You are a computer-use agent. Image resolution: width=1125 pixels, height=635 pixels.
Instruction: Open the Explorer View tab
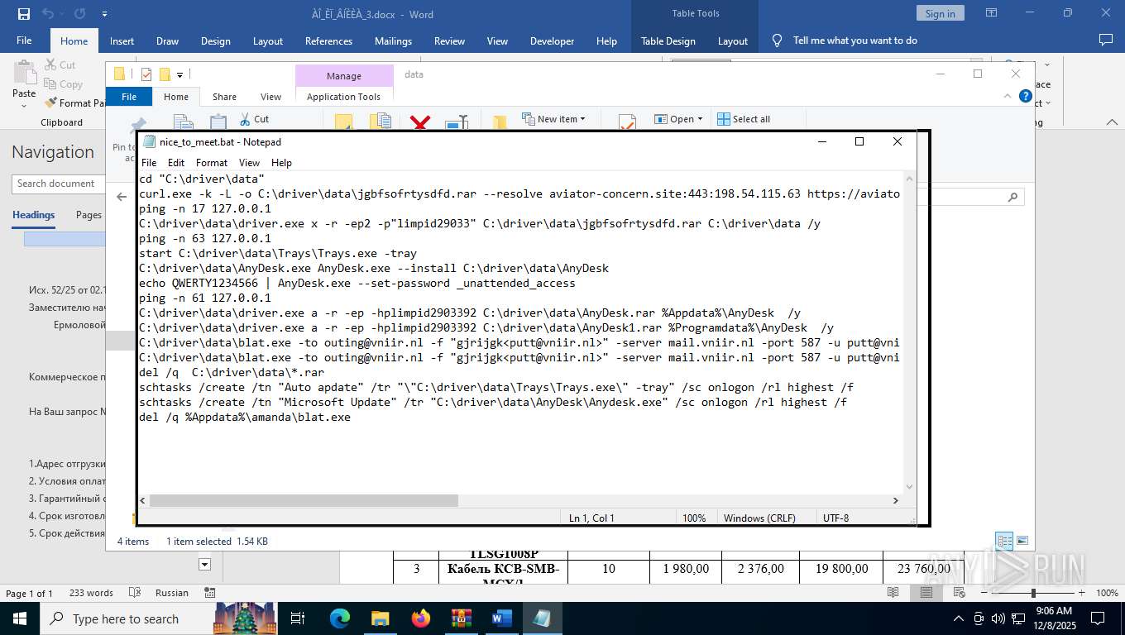(271, 97)
